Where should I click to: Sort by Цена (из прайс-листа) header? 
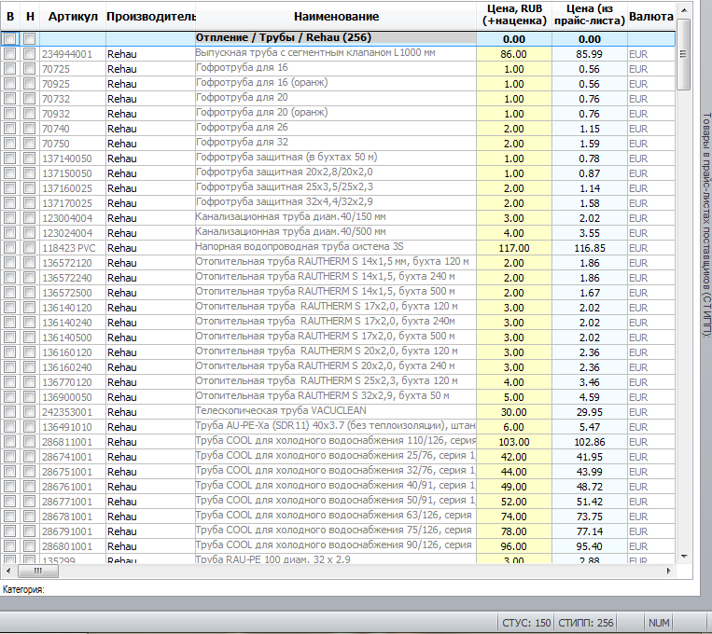click(590, 15)
